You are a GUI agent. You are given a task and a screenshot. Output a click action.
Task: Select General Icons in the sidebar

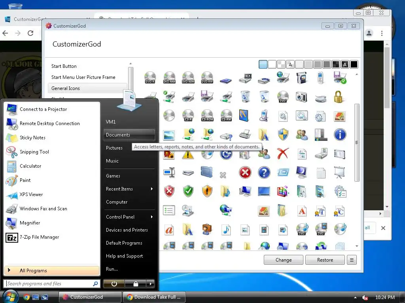(87, 88)
